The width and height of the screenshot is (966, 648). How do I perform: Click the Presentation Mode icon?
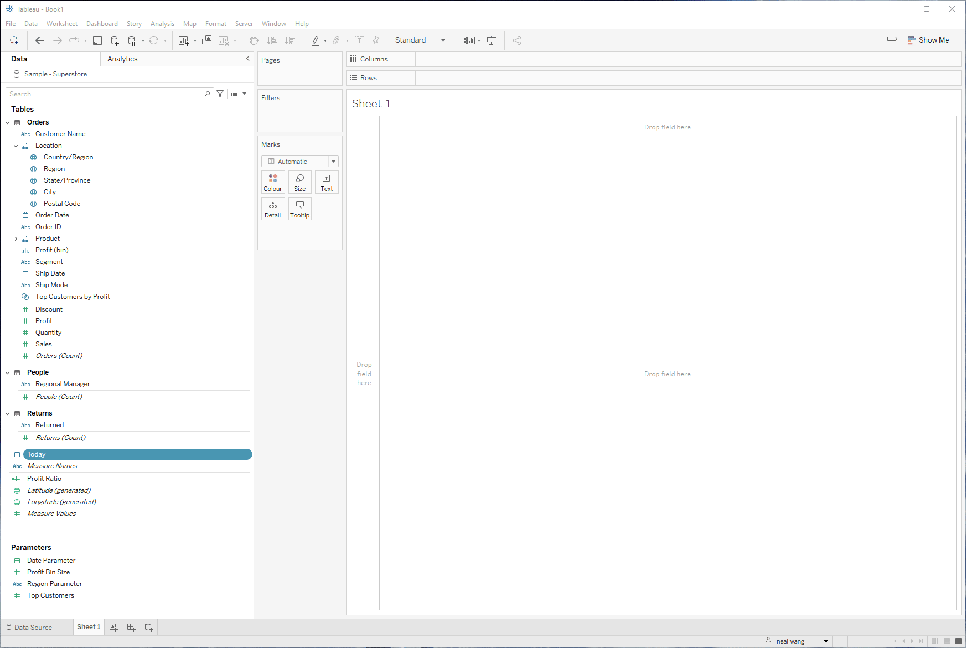(x=491, y=40)
